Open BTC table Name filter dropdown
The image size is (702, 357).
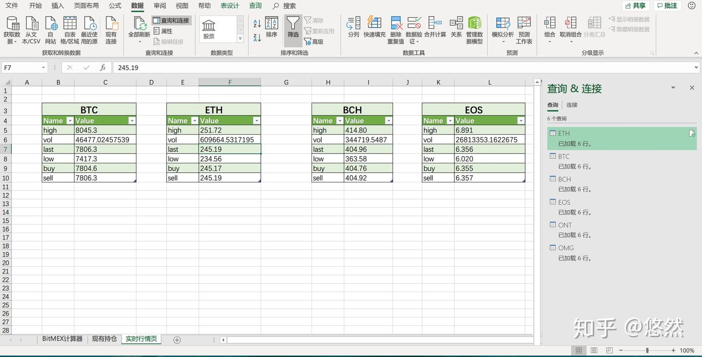click(x=70, y=121)
